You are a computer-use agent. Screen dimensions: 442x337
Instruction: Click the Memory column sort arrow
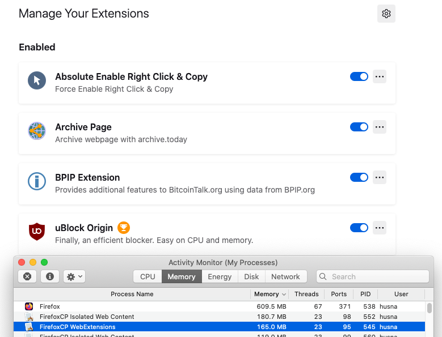click(284, 295)
